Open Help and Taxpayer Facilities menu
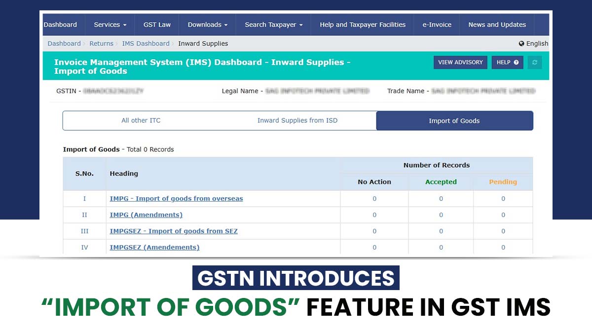The width and height of the screenshot is (592, 333). point(362,25)
